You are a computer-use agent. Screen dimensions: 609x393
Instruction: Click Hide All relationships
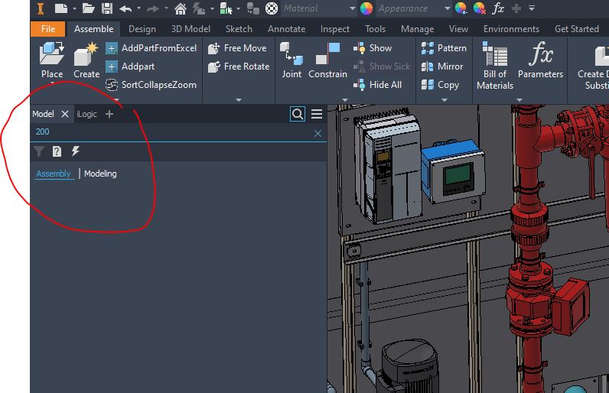click(x=377, y=85)
